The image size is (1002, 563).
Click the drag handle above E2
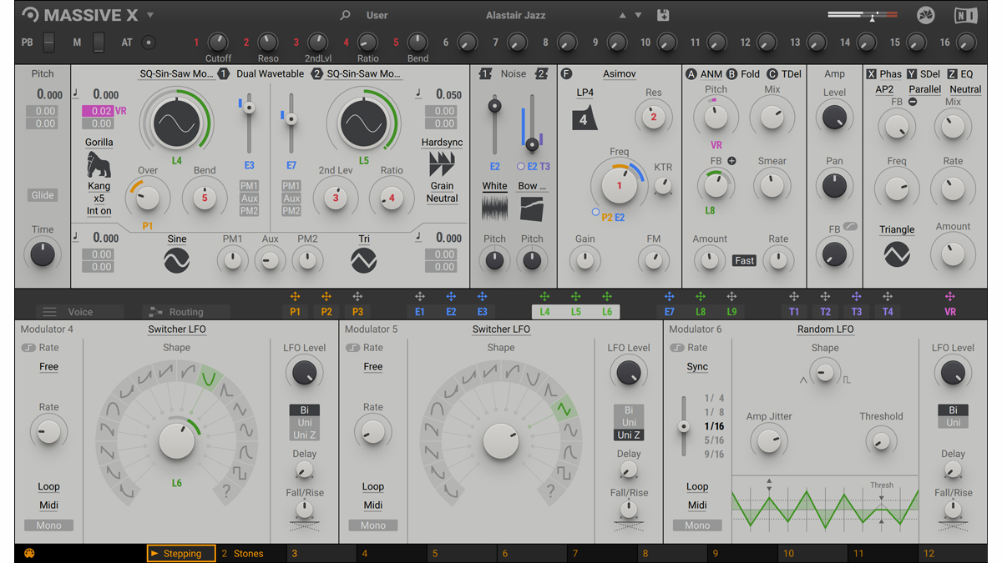(x=451, y=297)
